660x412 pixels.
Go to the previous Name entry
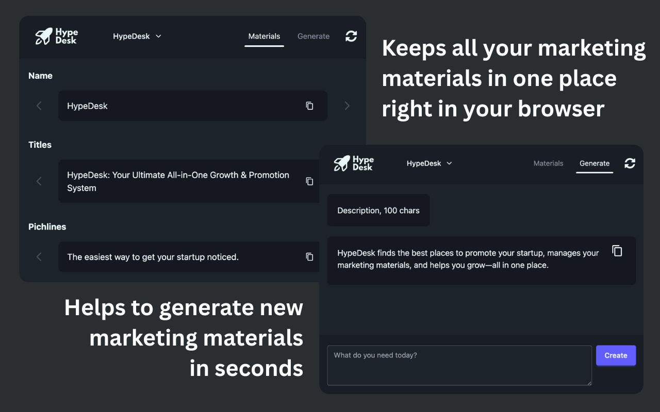pos(39,106)
